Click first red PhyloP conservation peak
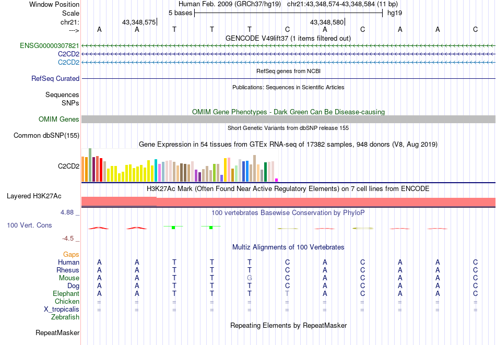The height and width of the screenshot is (345, 496). click(99, 228)
